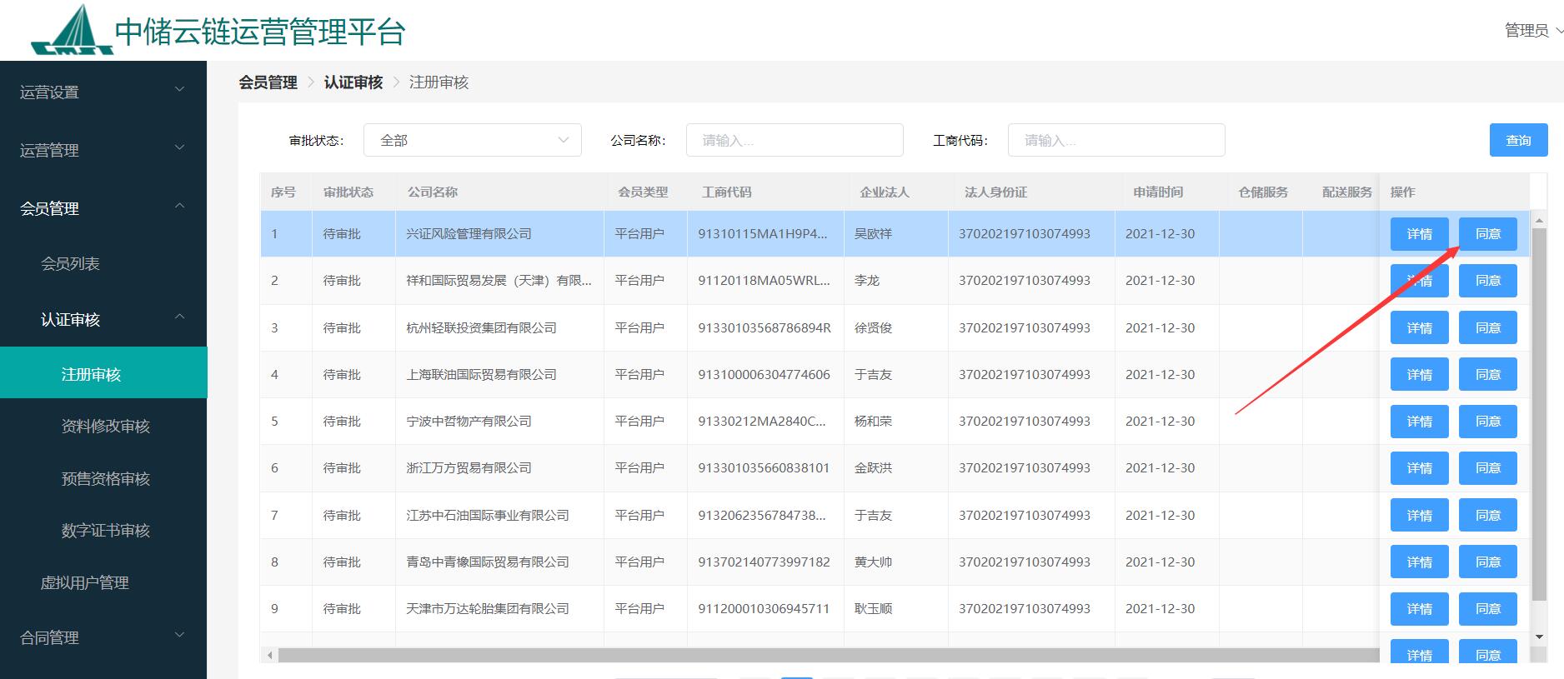Focus the 工商代码 input field

pos(1115,140)
